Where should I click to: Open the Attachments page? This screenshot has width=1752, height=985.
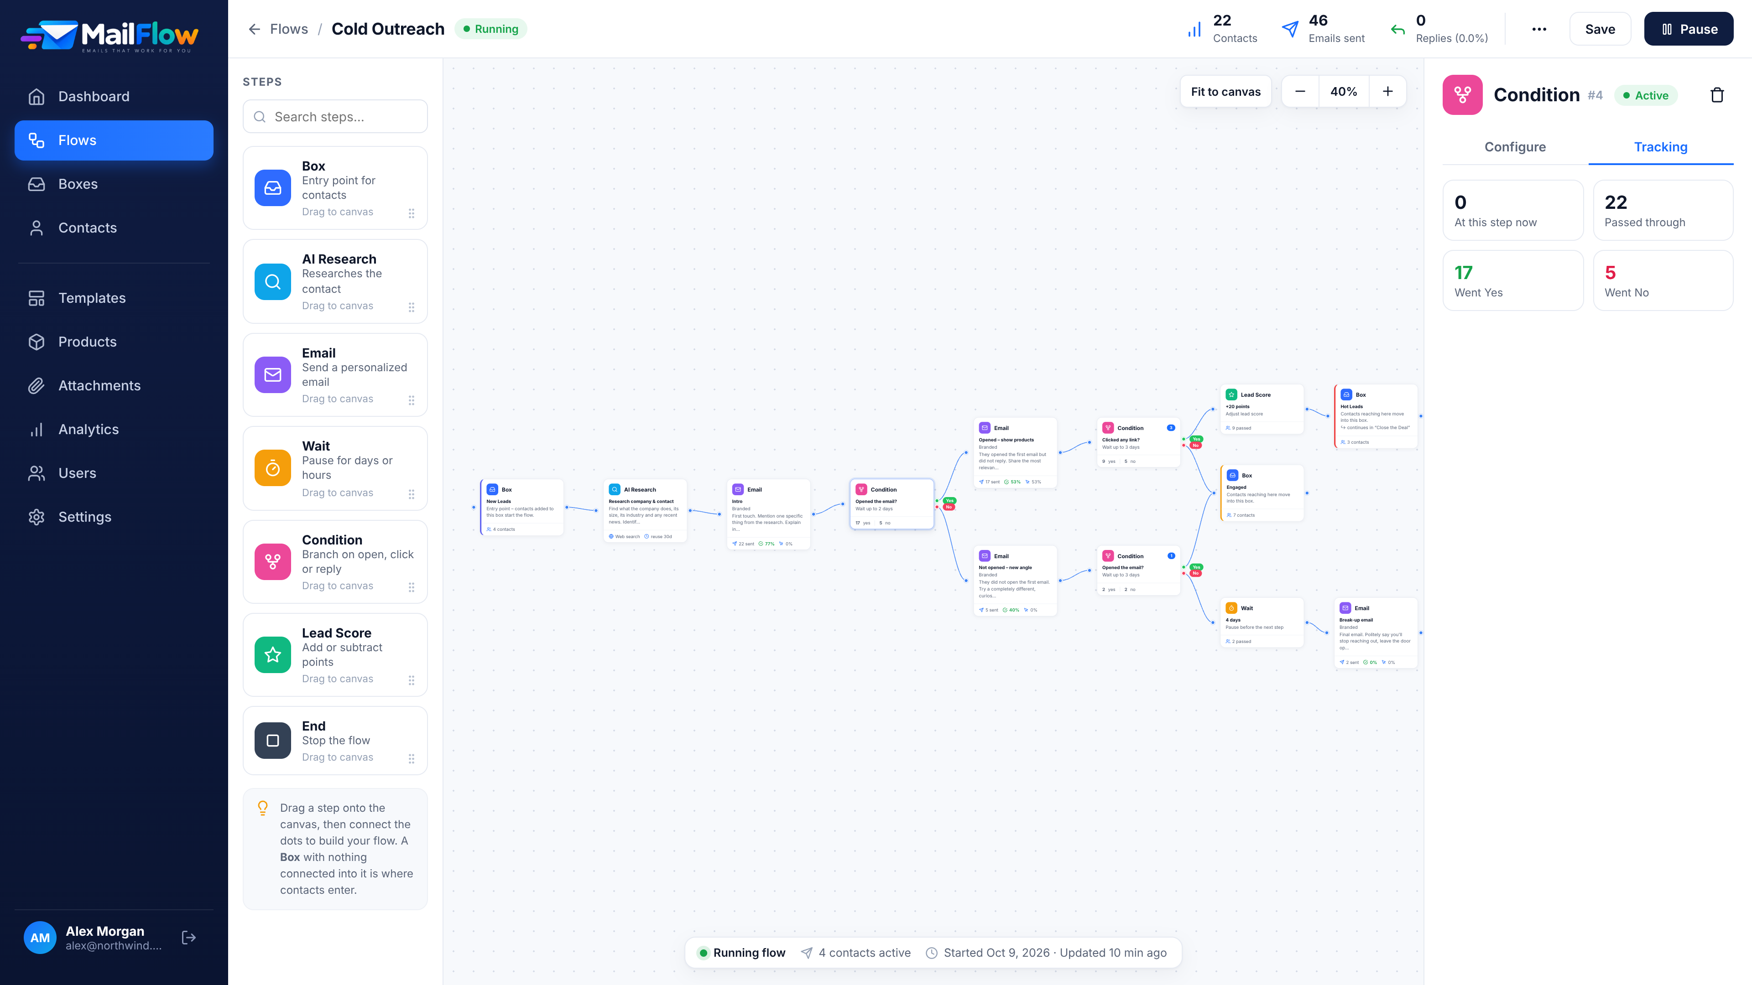tap(114, 385)
